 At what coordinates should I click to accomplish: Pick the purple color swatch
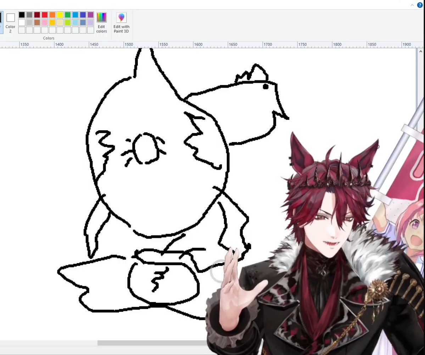click(x=90, y=15)
